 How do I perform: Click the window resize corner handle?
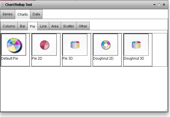pos(166,110)
